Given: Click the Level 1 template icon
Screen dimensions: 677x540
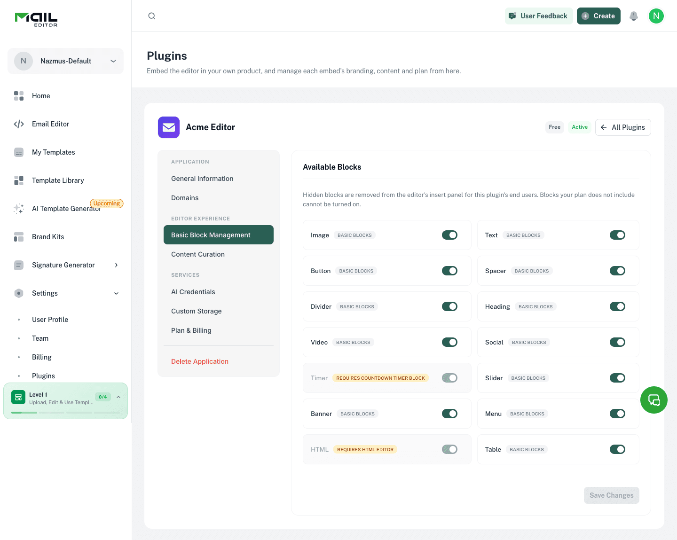Looking at the screenshot, I should (x=18, y=398).
